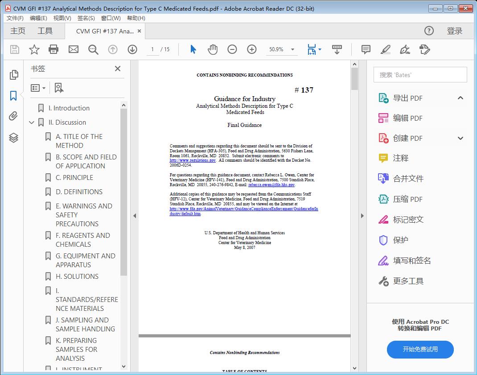Click 登录 to sign in
The width and height of the screenshot is (477, 375).
tap(455, 31)
